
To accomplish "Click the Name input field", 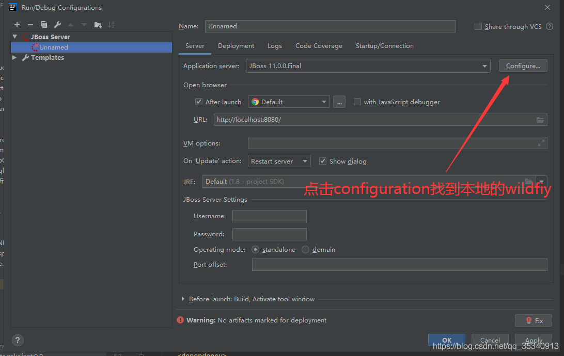I will pos(330,26).
